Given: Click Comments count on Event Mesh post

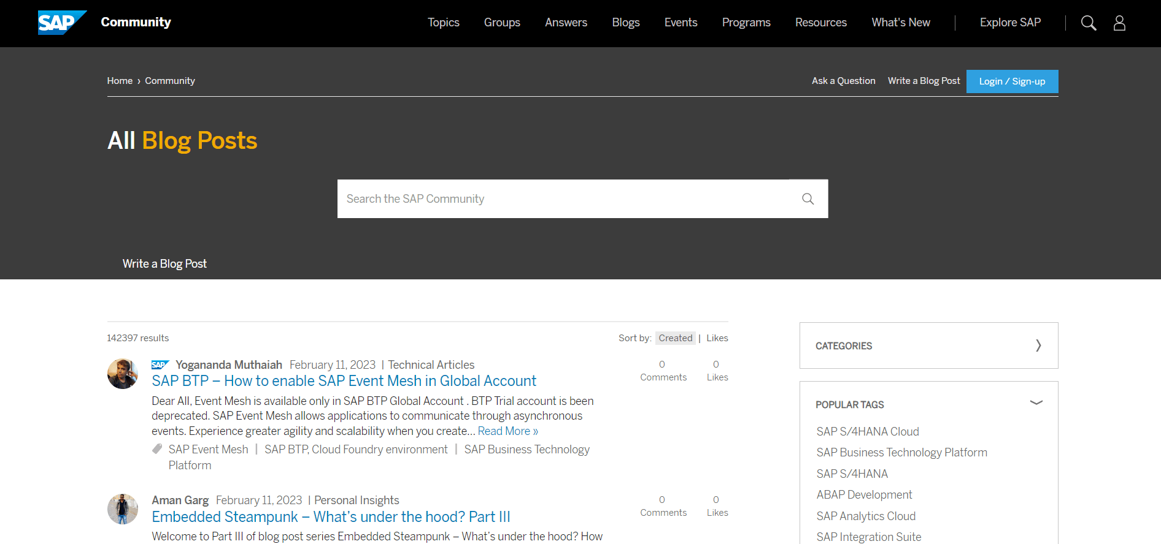Looking at the screenshot, I should click(663, 371).
